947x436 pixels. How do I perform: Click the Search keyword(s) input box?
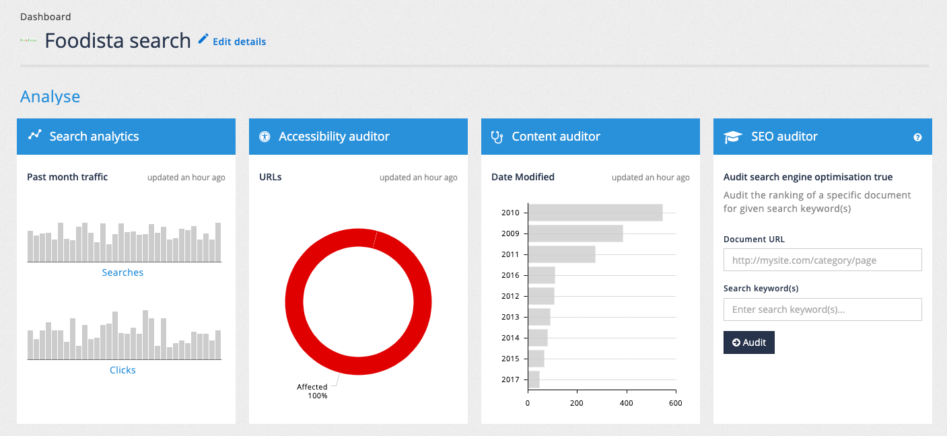pos(822,309)
